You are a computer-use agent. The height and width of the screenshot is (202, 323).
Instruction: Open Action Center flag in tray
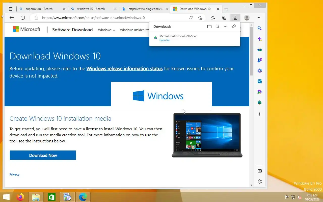point(287,197)
